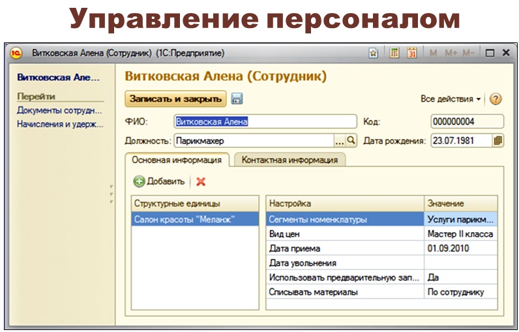
Task: Click the red delete cross icon
Action: pyautogui.click(x=201, y=182)
